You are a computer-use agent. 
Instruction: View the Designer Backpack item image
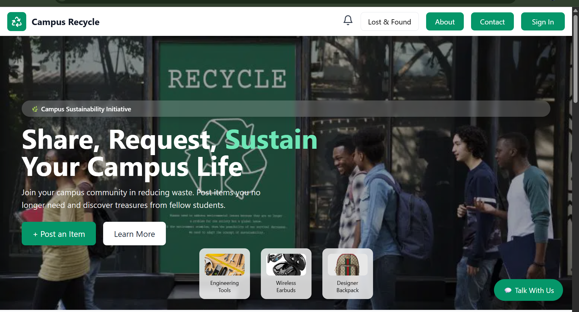tap(347, 265)
